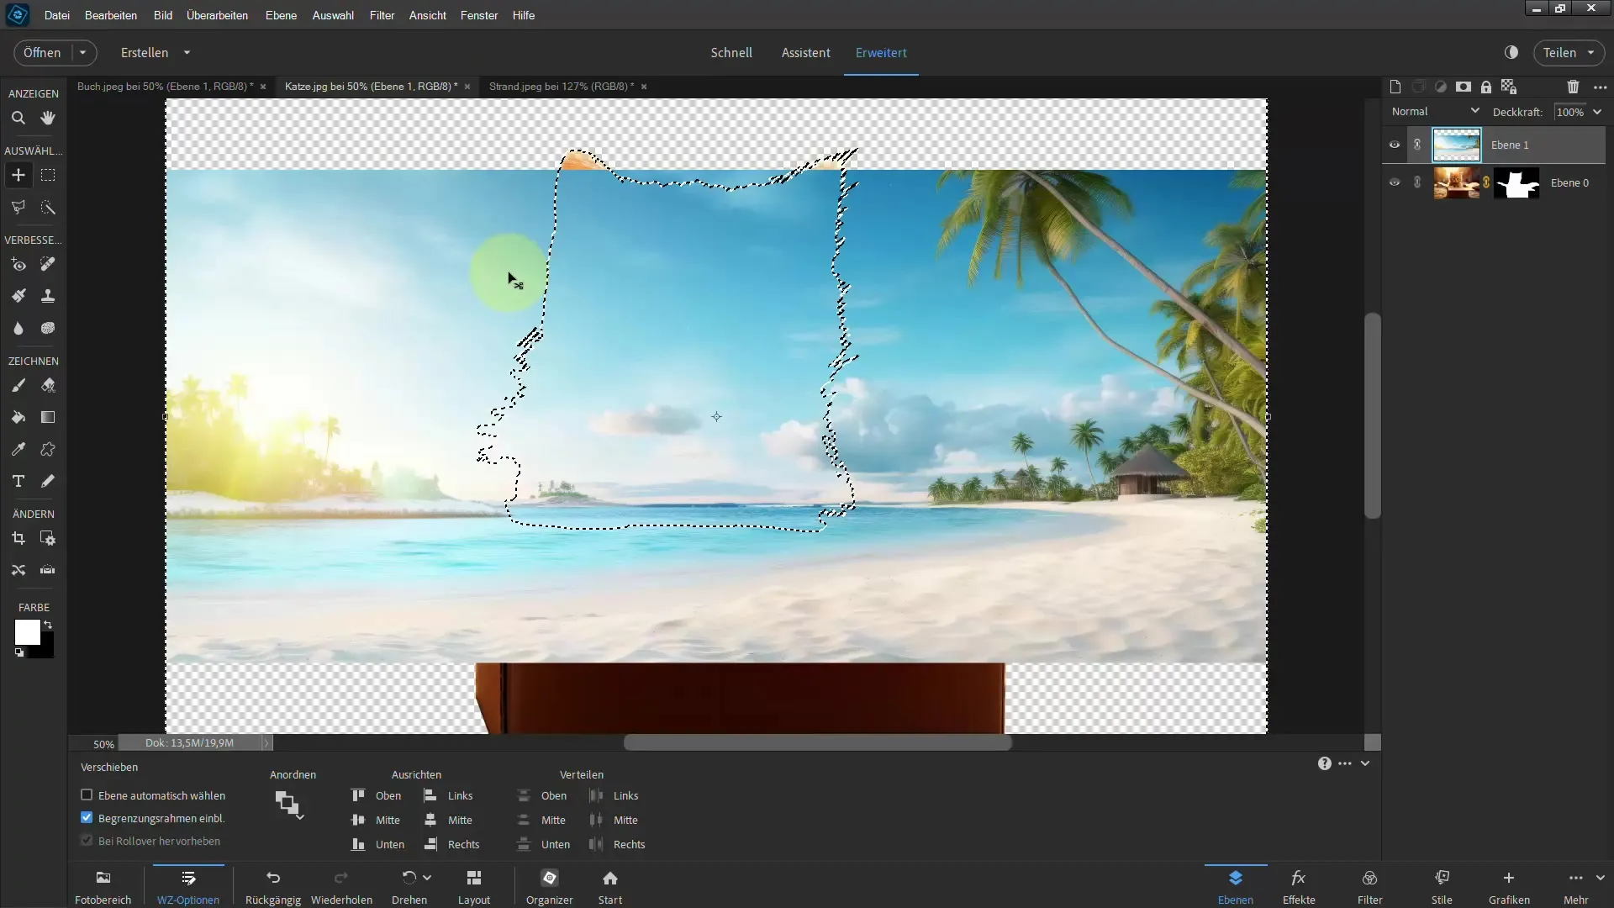Image resolution: width=1614 pixels, height=908 pixels.
Task: Select the Custom Shape tool
Action: tap(48, 449)
